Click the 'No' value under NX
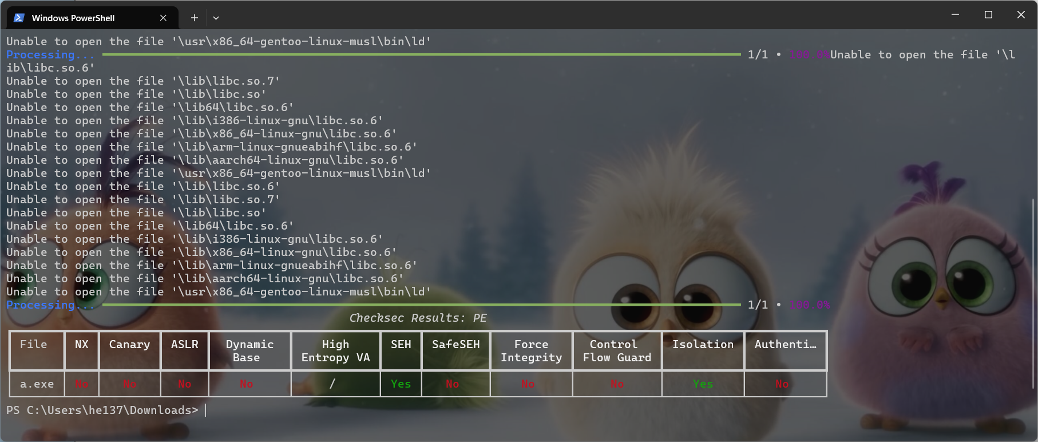The width and height of the screenshot is (1038, 442). point(82,384)
